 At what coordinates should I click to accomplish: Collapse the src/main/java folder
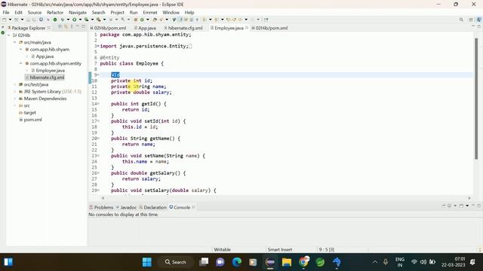pyautogui.click(x=15, y=42)
